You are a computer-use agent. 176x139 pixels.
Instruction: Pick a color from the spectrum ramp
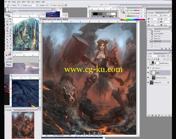[x=133, y=20]
